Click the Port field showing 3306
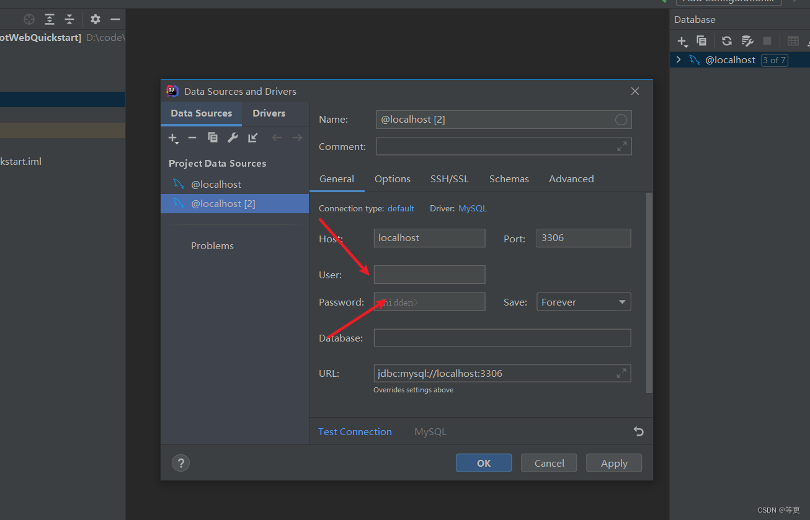Viewport: 810px width, 520px height. [584, 238]
